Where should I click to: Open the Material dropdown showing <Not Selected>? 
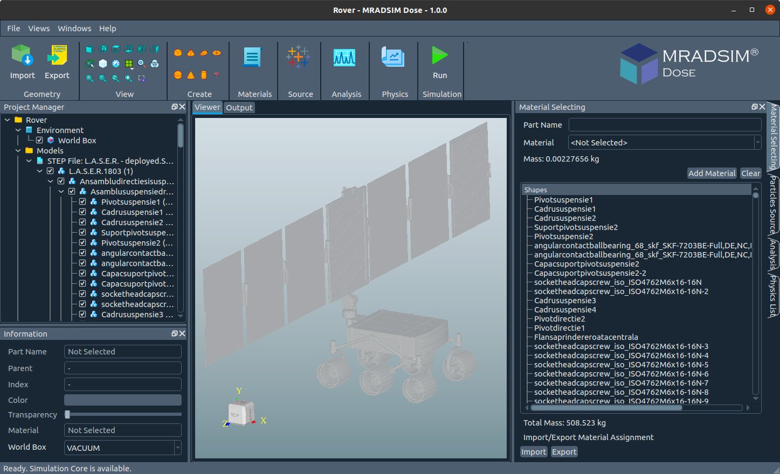[x=664, y=143]
